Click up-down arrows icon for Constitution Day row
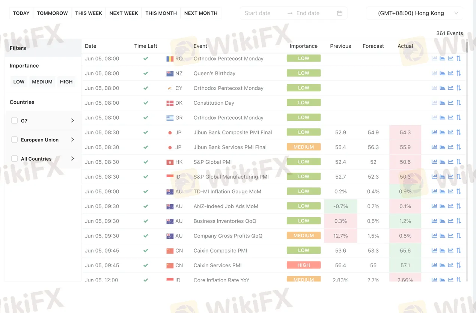The height and width of the screenshot is (313, 476). pyautogui.click(x=459, y=103)
